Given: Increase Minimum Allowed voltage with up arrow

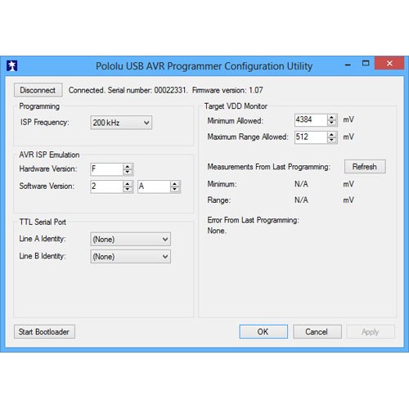Looking at the screenshot, I should pyautogui.click(x=331, y=118).
